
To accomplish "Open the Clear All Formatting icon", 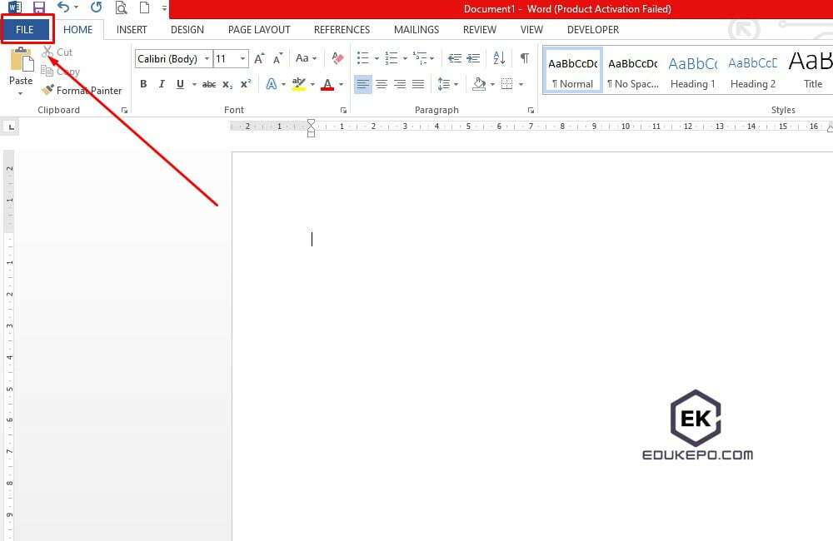I will (x=337, y=58).
